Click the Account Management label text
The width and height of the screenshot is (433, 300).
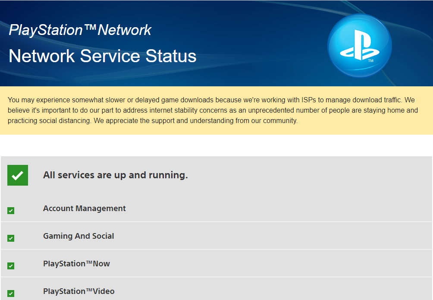(84, 208)
